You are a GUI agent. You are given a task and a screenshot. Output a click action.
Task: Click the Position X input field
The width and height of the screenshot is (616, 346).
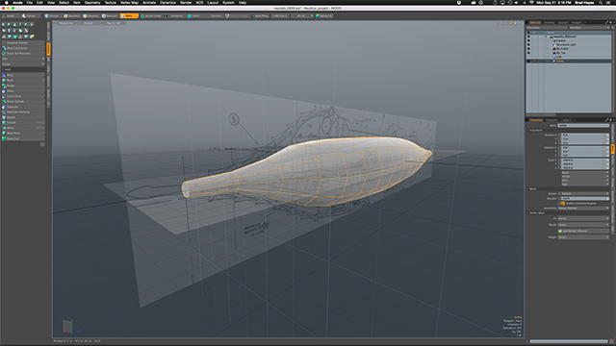[584, 135]
